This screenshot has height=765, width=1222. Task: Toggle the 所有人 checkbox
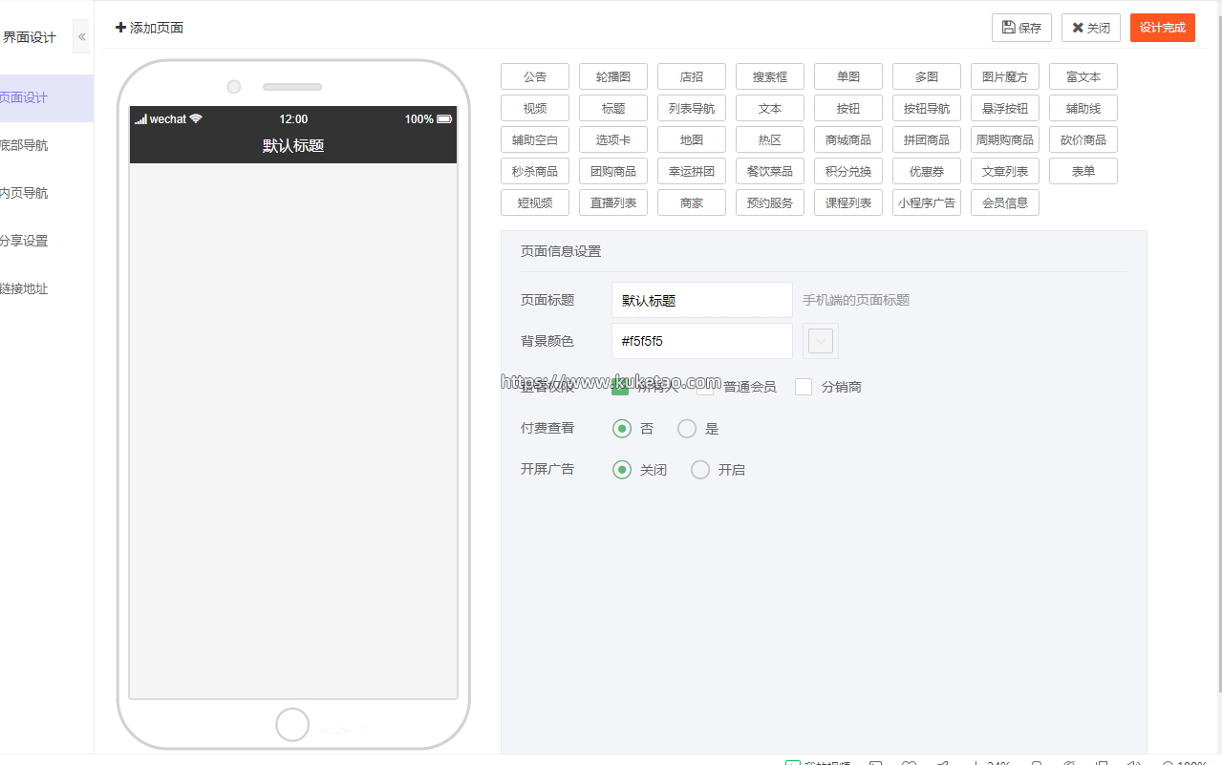(620, 387)
